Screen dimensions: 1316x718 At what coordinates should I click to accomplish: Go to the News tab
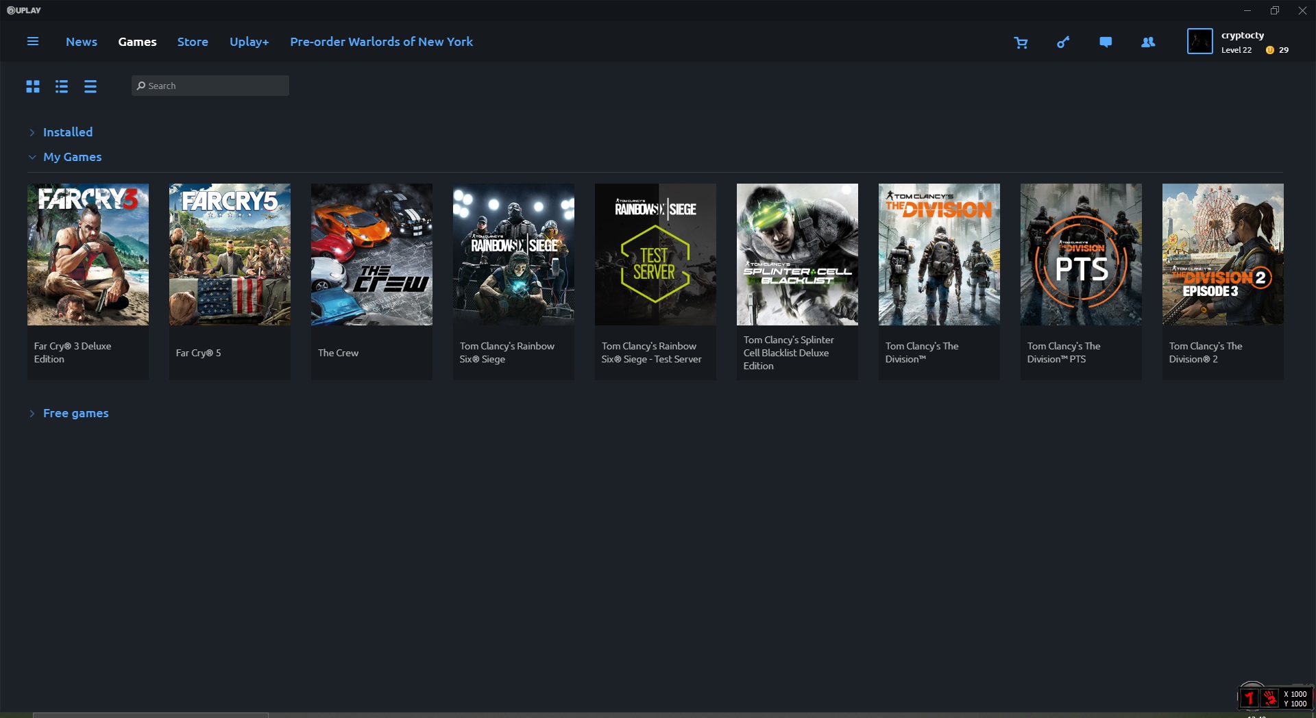(82, 42)
